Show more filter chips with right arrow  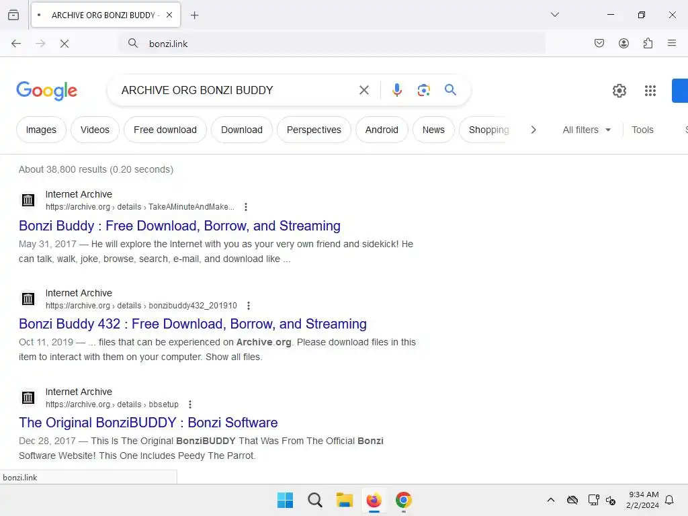[x=533, y=130]
